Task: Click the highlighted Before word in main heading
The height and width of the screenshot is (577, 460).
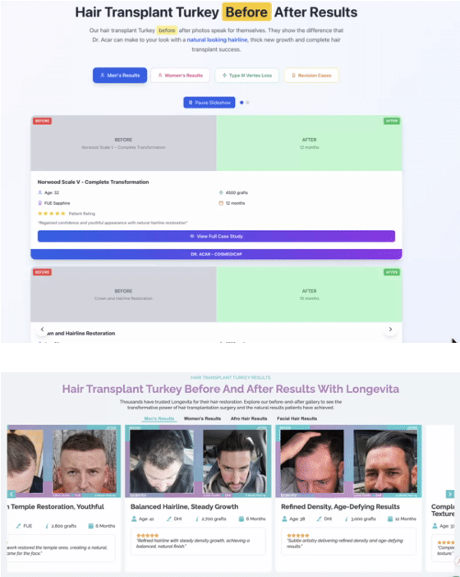Action: tap(246, 12)
